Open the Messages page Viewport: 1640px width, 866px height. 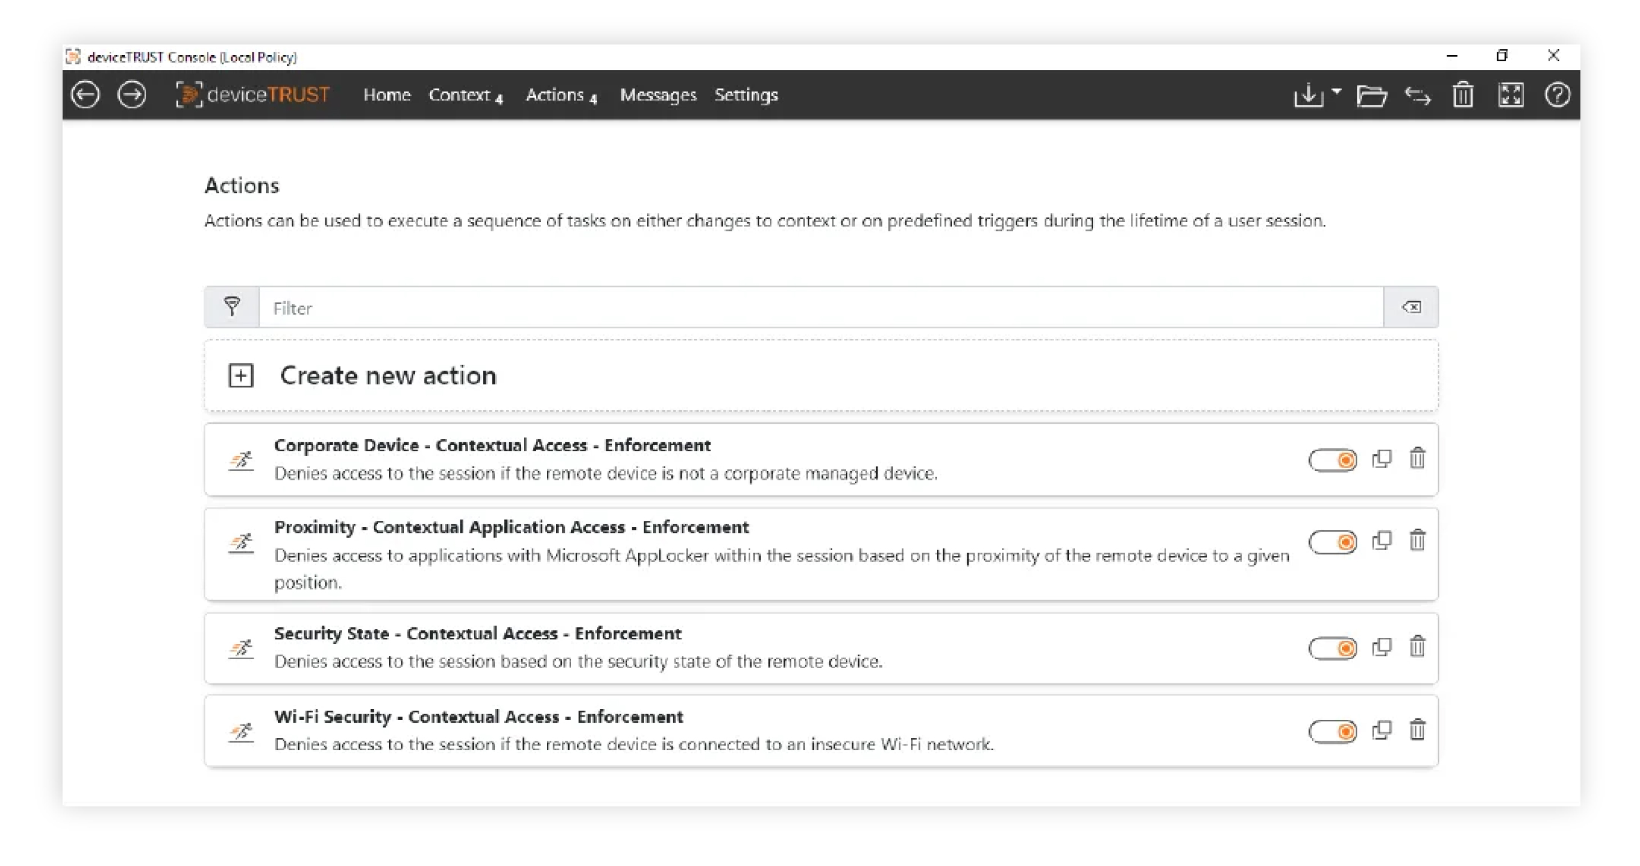[x=658, y=95]
